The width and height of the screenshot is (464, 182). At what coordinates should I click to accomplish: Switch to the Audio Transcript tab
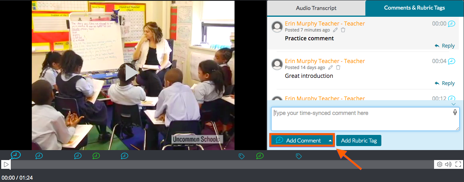pos(316,8)
